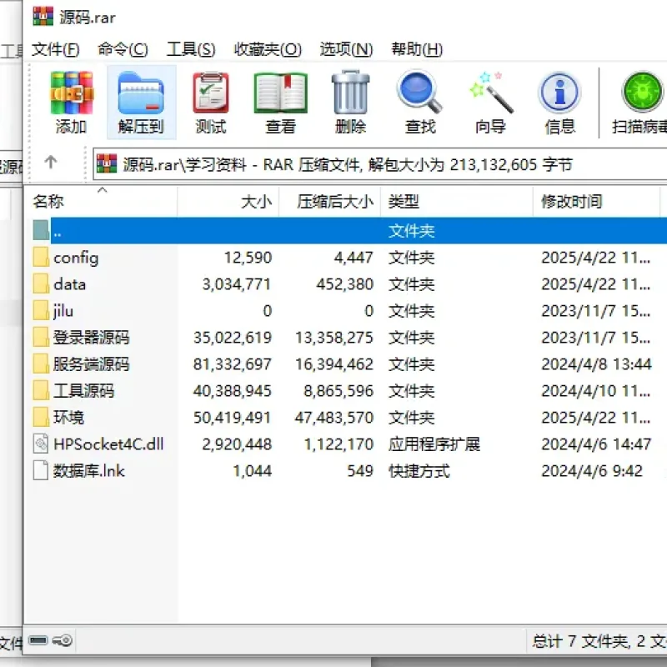Select the 服务端源码 folder icon
This screenshot has width=667, height=667.
pos(41,364)
